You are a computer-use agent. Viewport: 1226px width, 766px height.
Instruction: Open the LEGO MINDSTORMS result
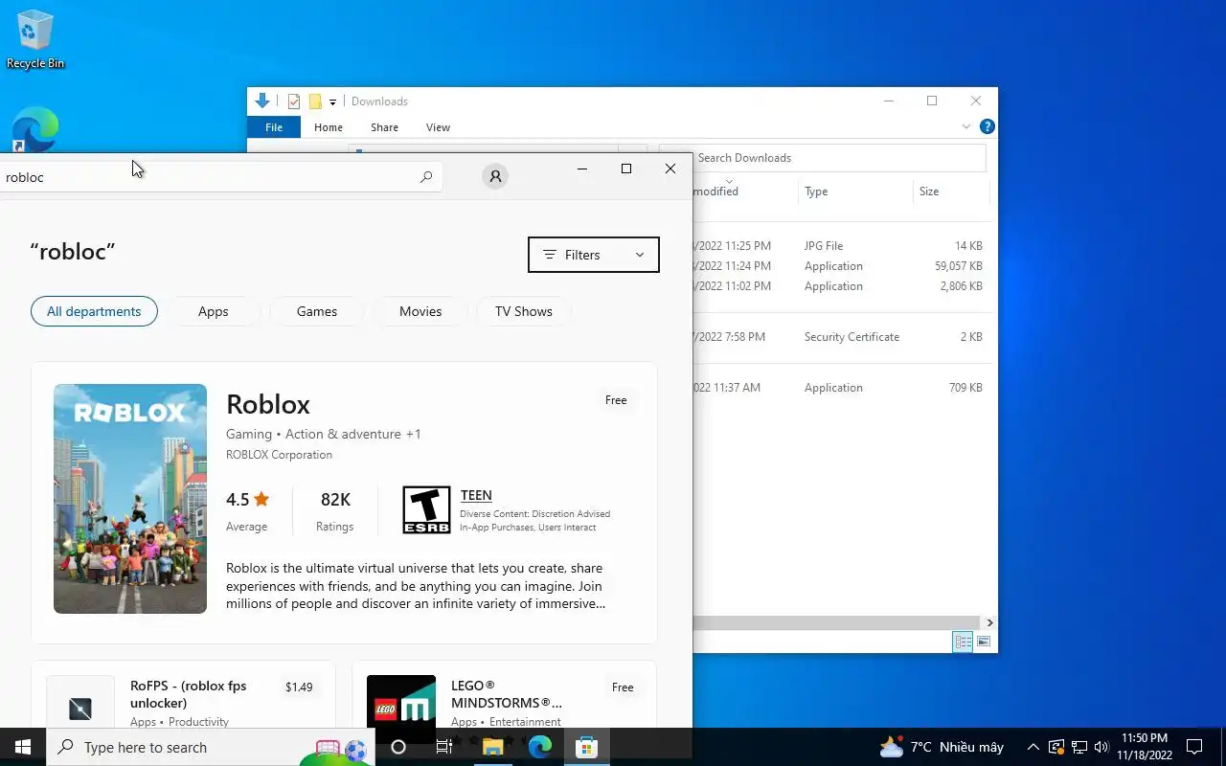click(x=507, y=694)
